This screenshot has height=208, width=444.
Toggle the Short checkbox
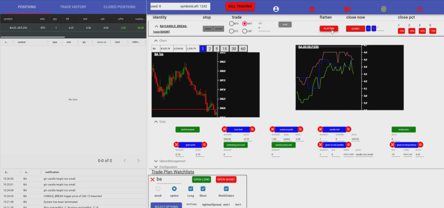pyautogui.click(x=203, y=189)
